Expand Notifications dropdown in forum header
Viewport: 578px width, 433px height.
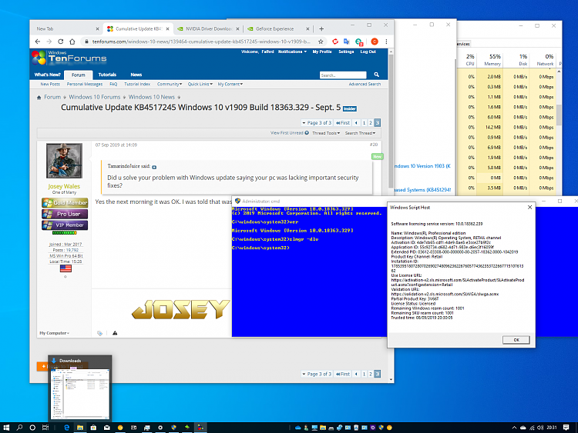(x=292, y=52)
